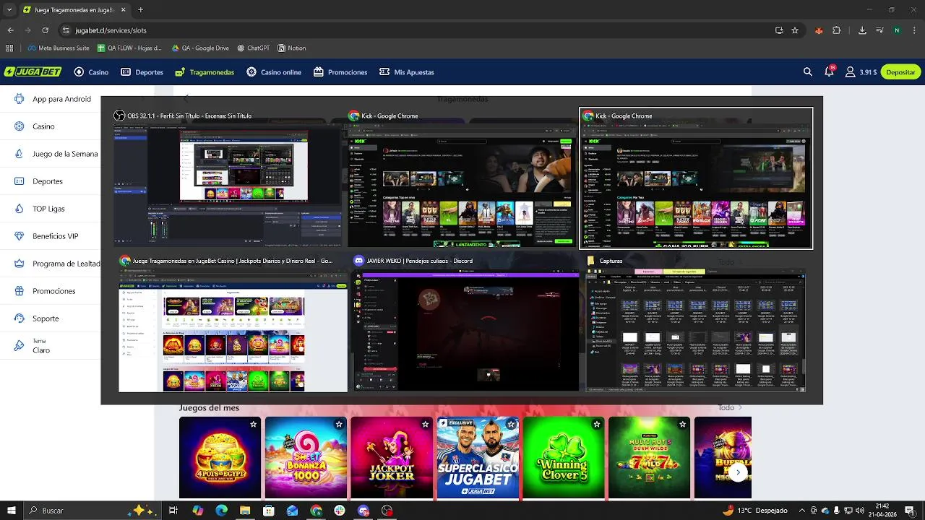Favorite Sweet Bonanza 1000 via its star

[x=339, y=425]
